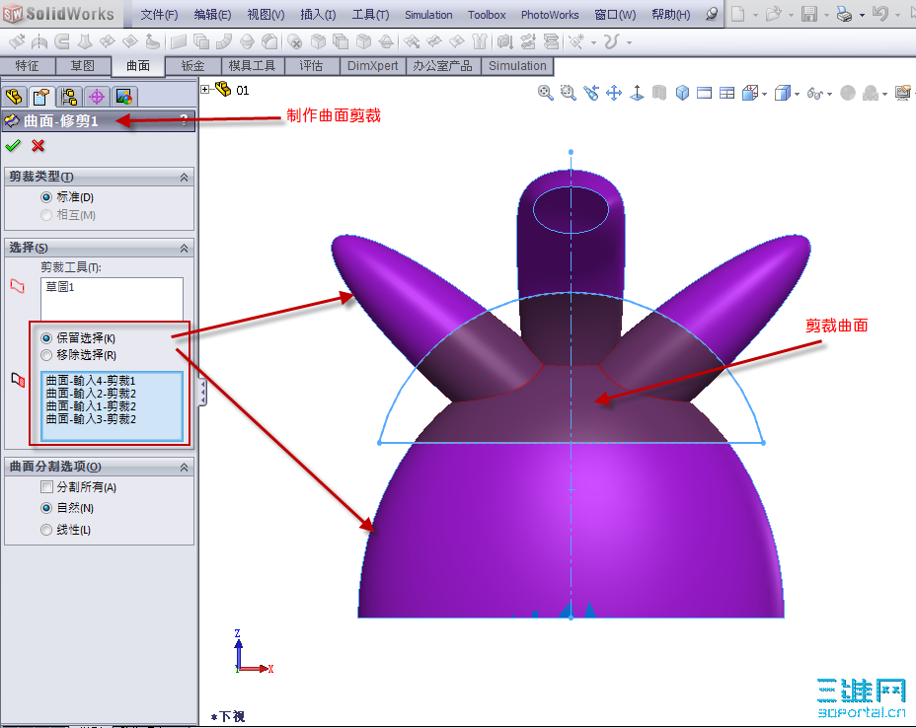
Task: Switch to the 评估 tab
Action: (311, 66)
